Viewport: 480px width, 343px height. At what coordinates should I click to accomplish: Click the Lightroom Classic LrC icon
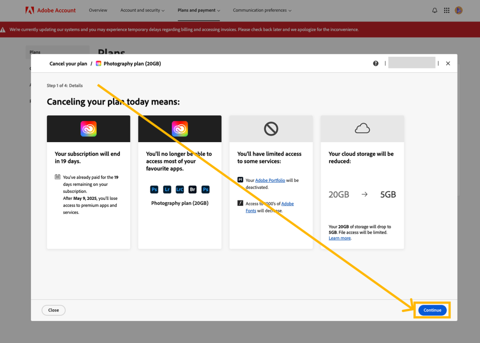(x=180, y=190)
